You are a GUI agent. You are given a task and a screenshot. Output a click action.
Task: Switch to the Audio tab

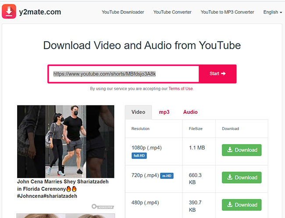point(190,112)
